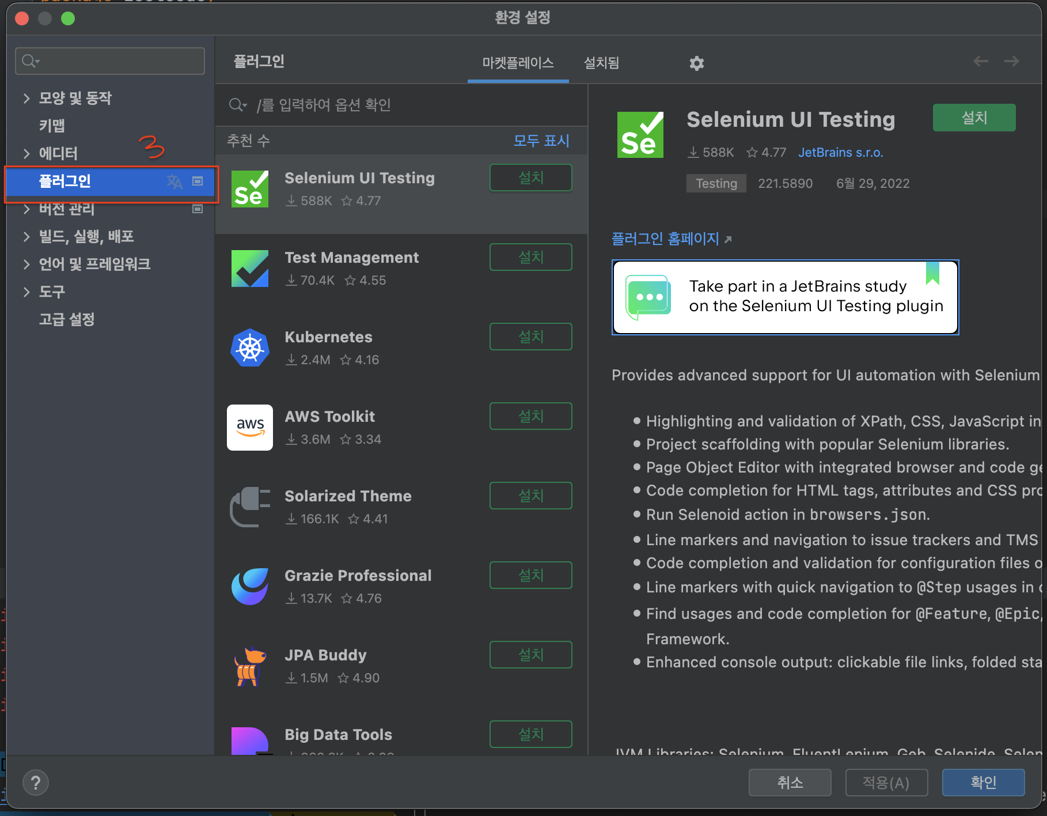Focus the marketplace plugin search field
This screenshot has width=1047, height=816.
coord(401,105)
